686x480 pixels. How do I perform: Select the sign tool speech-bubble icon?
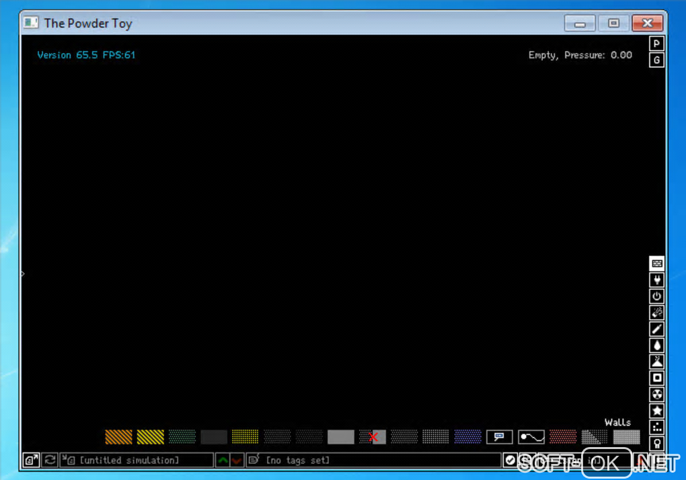pyautogui.click(x=499, y=437)
